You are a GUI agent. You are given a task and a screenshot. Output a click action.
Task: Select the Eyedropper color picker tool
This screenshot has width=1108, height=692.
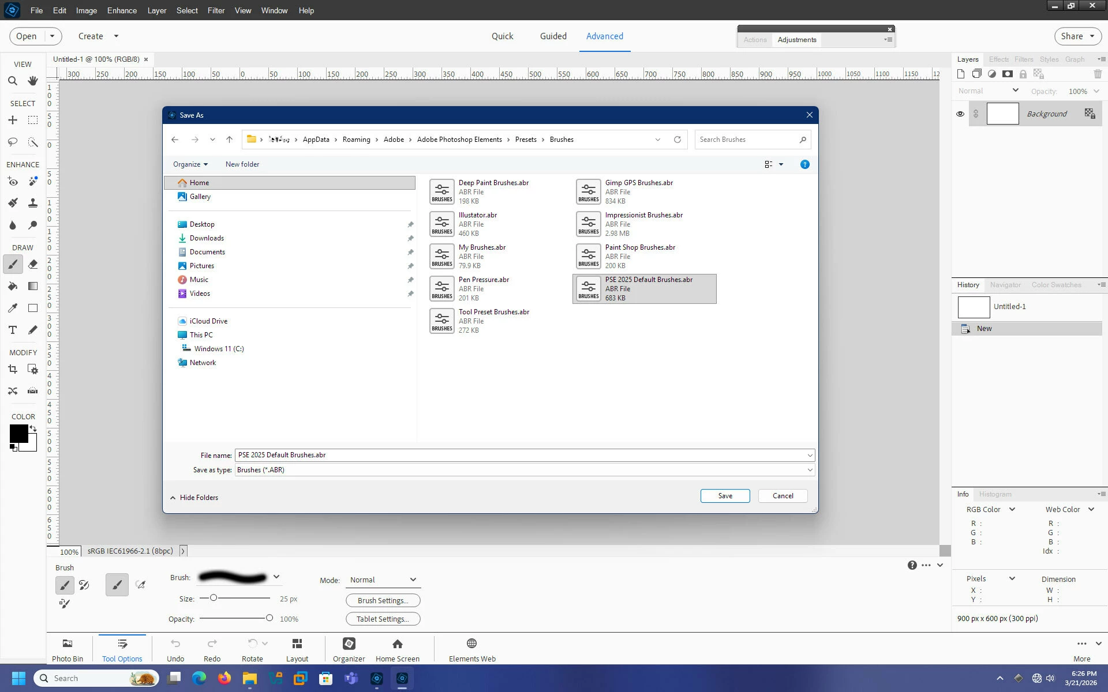coord(13,308)
